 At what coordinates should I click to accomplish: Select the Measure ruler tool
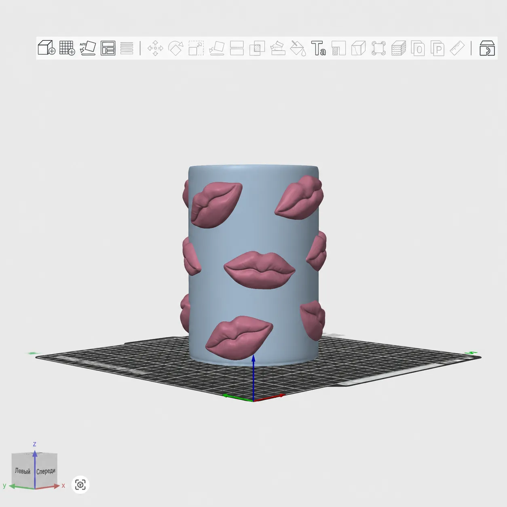(457, 48)
